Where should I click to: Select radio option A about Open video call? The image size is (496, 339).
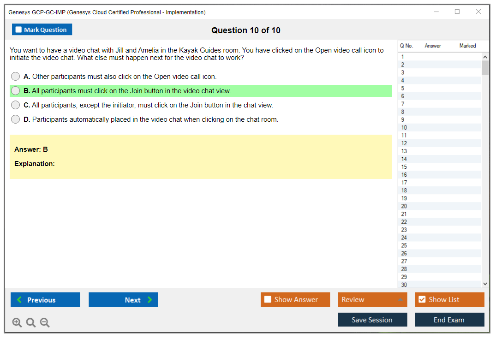click(x=16, y=77)
